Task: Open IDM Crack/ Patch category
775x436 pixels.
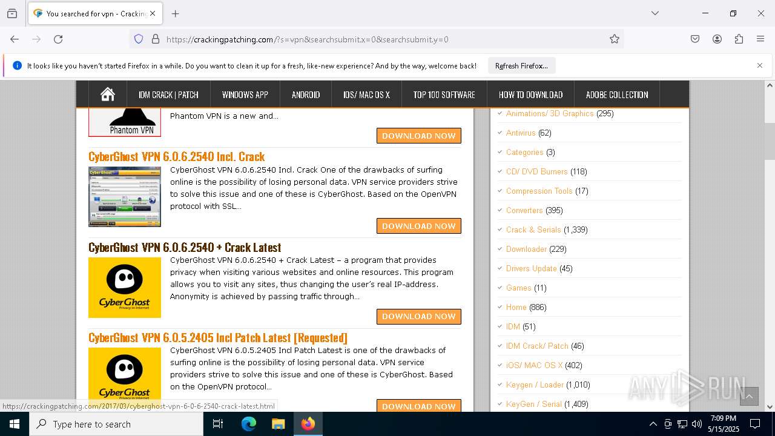Action: (x=537, y=346)
